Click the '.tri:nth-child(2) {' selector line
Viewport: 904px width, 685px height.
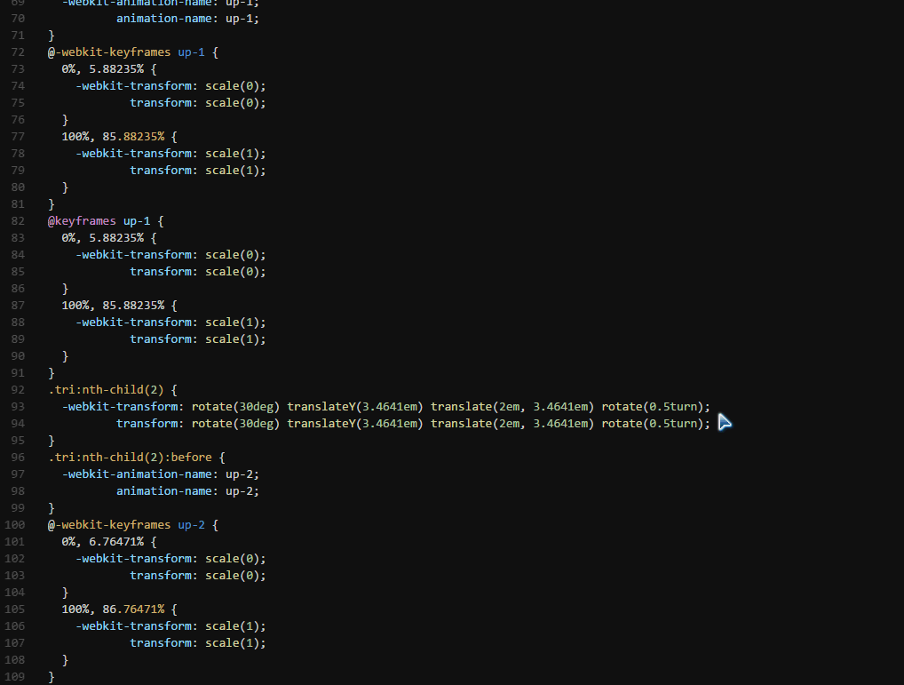(113, 390)
